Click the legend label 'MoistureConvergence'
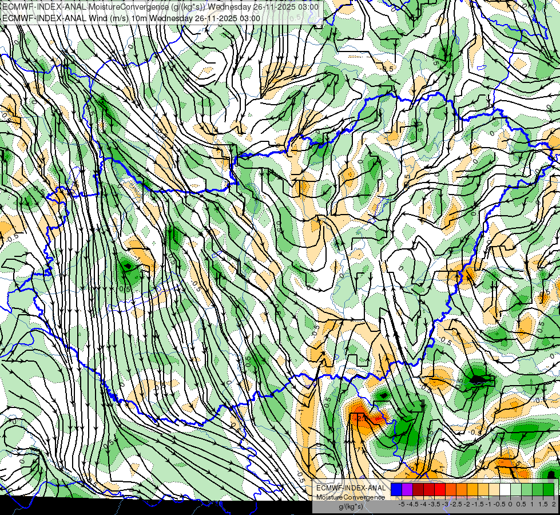560x515 pixels. coord(351,497)
